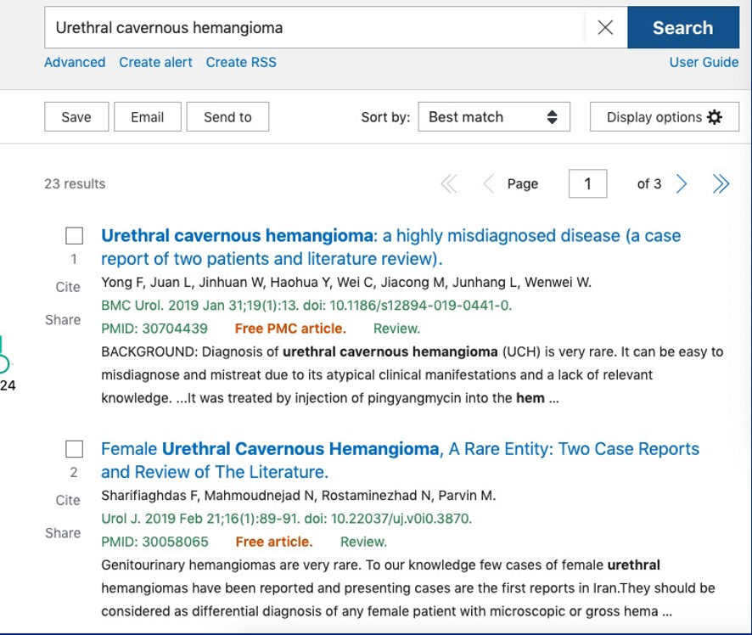
Task: Click the blue Search button
Action: [x=683, y=27]
